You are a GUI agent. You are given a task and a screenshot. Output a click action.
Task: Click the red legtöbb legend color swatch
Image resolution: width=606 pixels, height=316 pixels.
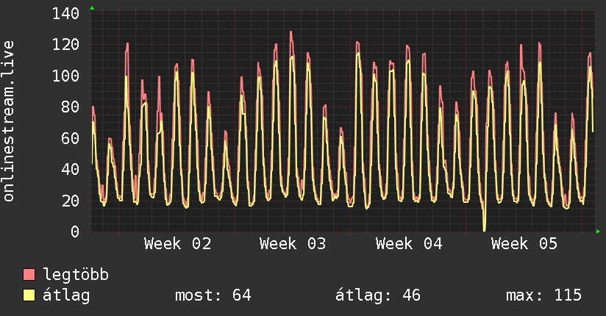coord(29,276)
